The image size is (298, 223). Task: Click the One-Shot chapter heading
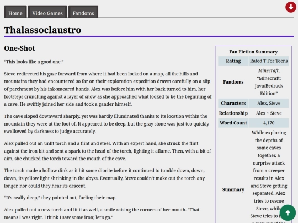19,48
